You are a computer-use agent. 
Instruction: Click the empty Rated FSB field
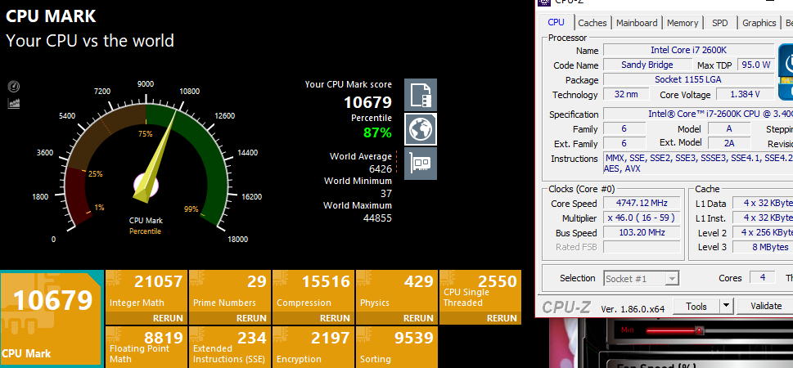[642, 247]
